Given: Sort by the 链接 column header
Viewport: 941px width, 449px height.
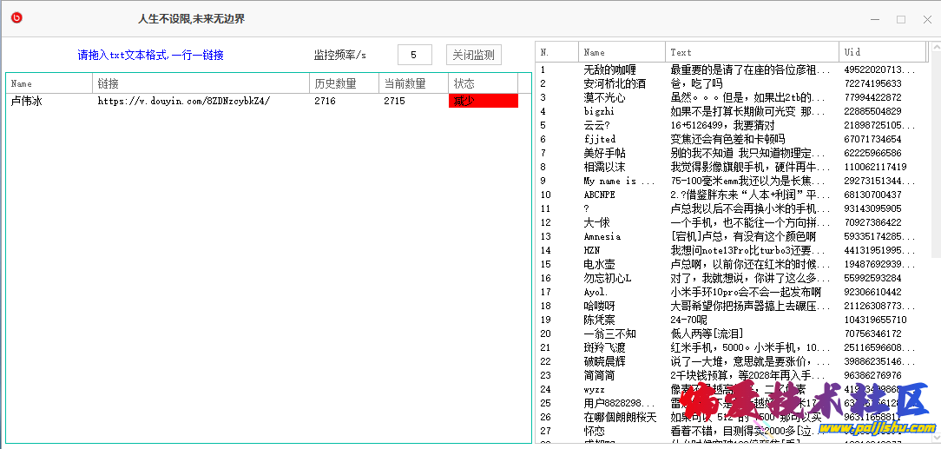Looking at the screenshot, I should 200,83.
